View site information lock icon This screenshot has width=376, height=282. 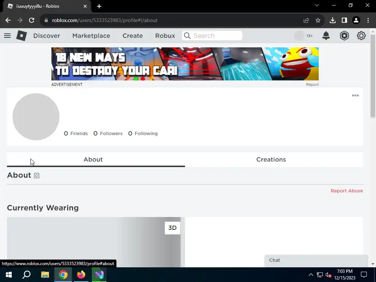[46, 20]
